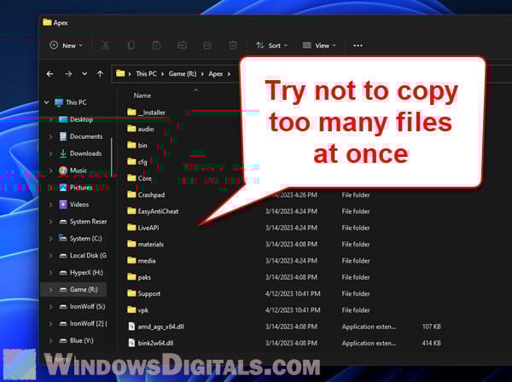Select System (C:) drive in sidebar
The image size is (512, 382).
pos(85,239)
